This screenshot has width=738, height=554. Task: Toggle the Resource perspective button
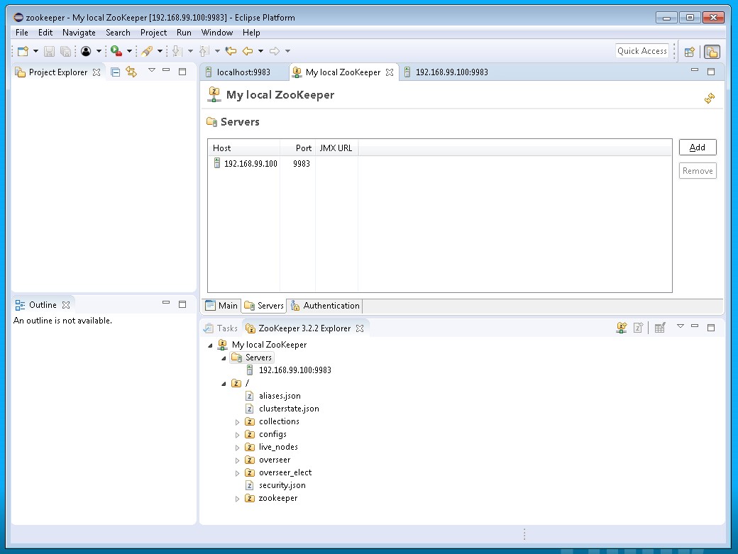[x=712, y=51]
